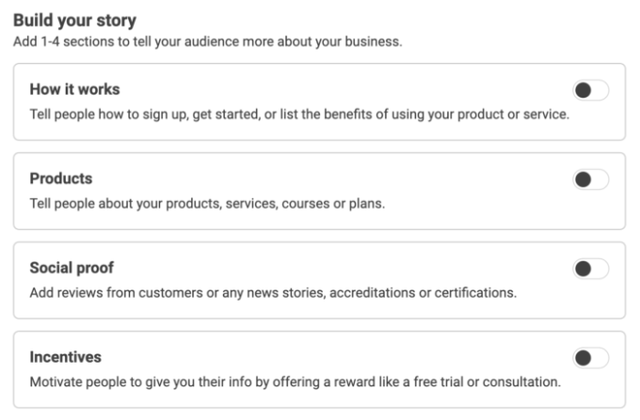Activate the Incentives section toggle
Viewport: 640px width, 420px height.
[x=591, y=358]
